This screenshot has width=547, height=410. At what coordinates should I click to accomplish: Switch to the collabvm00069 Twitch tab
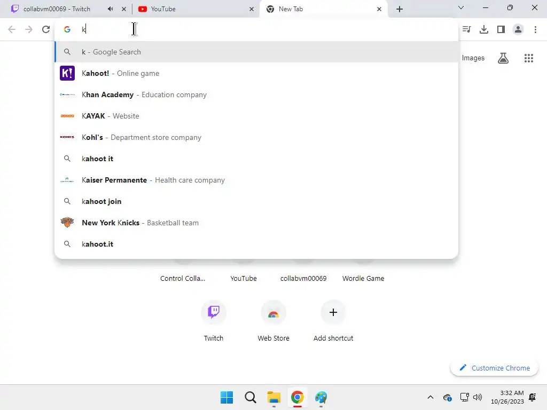tap(57, 9)
